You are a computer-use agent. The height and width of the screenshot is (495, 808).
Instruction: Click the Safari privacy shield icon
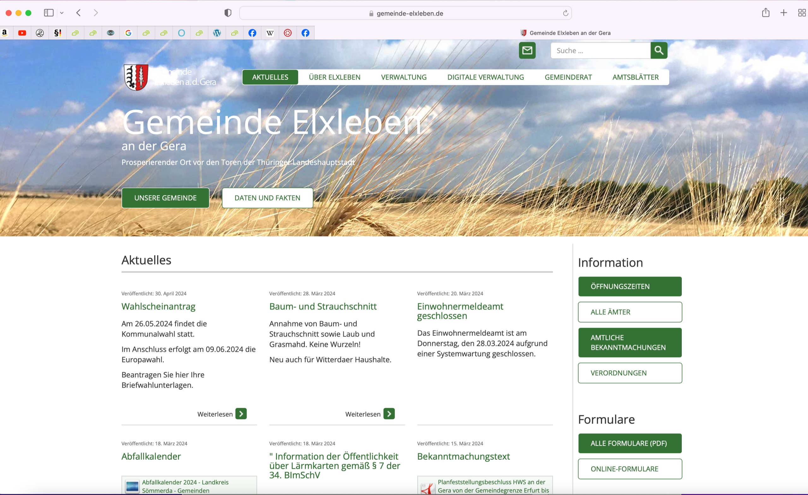[228, 13]
